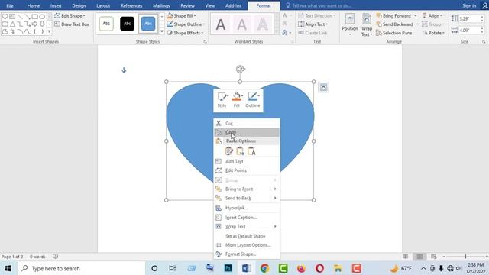This screenshot has width=489, height=275.
Task: Click the anchor icon in the page margin
Action: 124,70
